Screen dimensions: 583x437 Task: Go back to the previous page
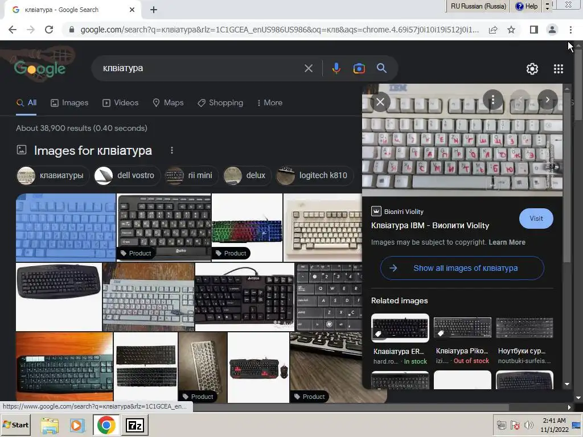pyautogui.click(x=13, y=30)
